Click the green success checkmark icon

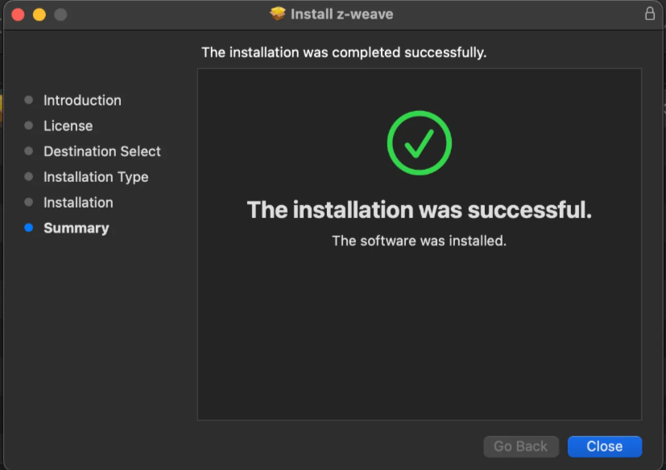(419, 142)
